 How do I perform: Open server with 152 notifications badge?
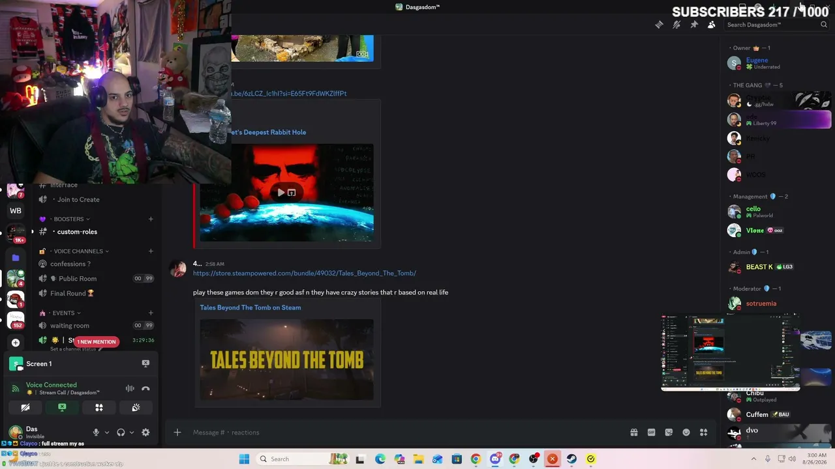16,319
